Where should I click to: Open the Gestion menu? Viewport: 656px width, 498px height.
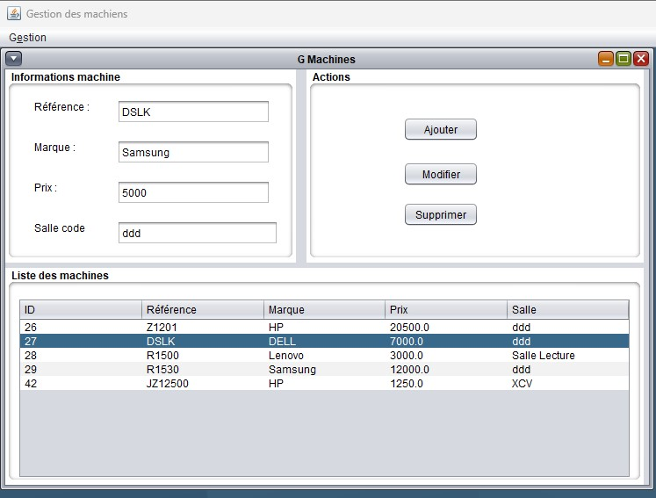[x=27, y=38]
